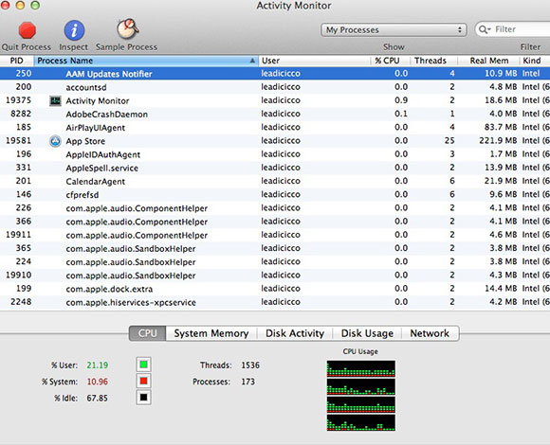This screenshot has width=550, height=445.
Task: Select the App Store process name
Action: tap(85, 141)
